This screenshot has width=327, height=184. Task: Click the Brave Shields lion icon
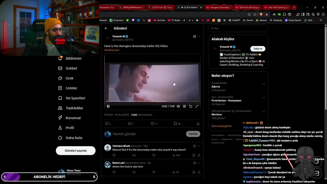261,14
